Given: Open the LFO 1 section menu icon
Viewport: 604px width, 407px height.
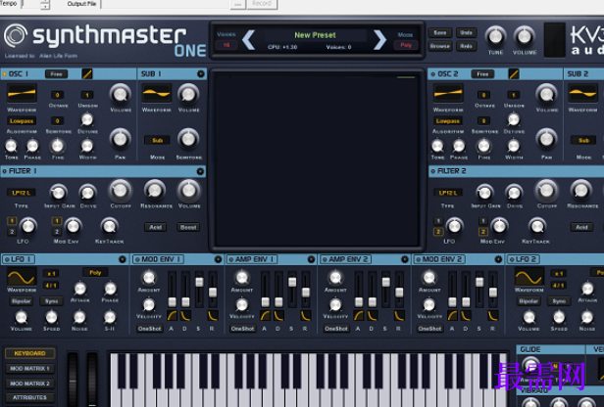Looking at the screenshot, I should coord(123,259).
